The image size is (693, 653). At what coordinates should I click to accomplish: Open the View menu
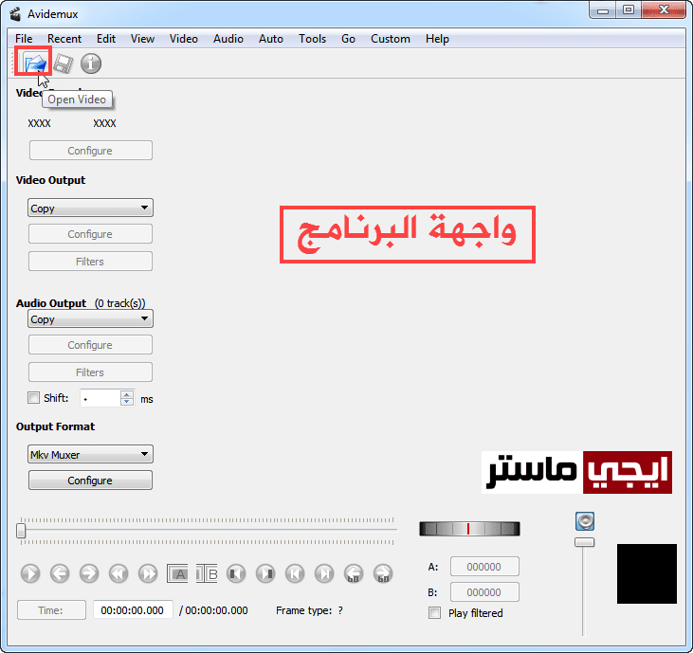(142, 39)
